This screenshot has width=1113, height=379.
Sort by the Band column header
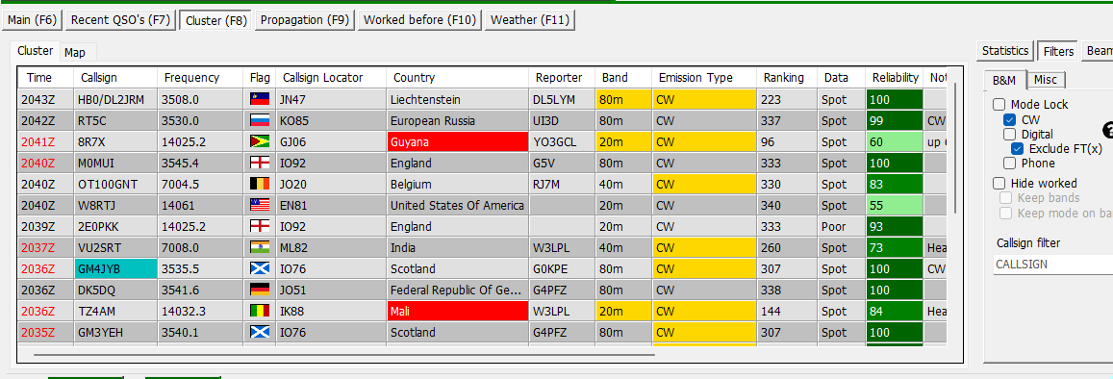(624, 78)
